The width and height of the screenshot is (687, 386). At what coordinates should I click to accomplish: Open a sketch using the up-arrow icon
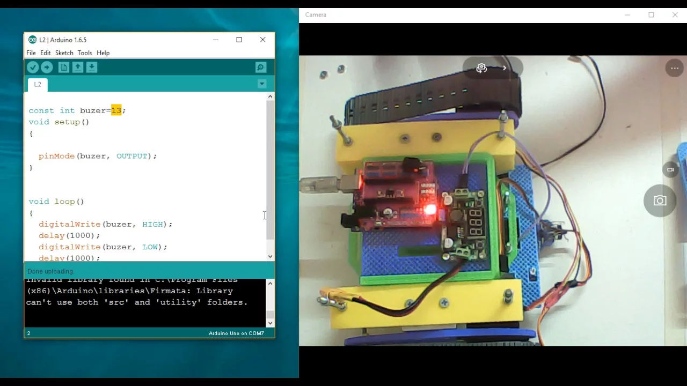coord(78,67)
